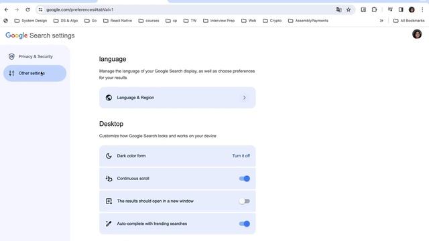Click the new window results icon

point(109,201)
